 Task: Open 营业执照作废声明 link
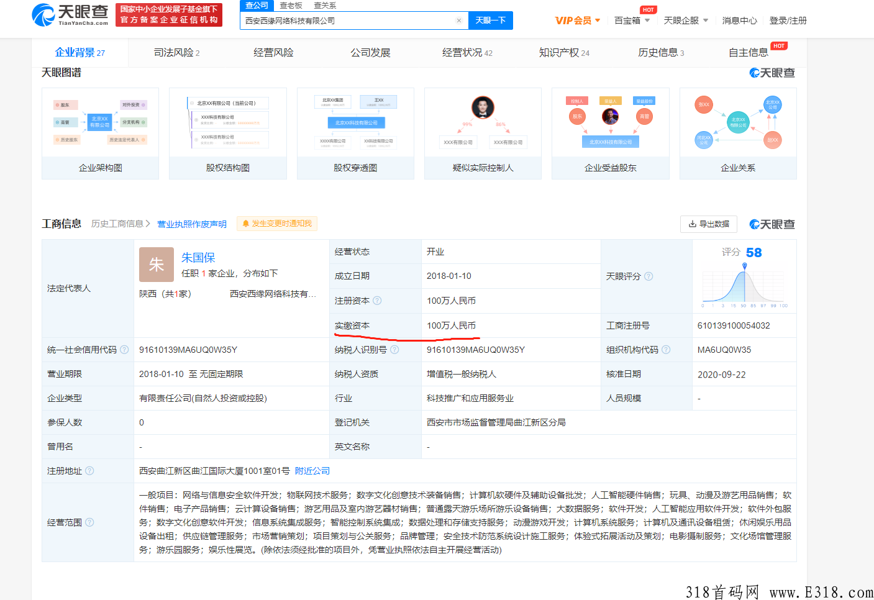pyautogui.click(x=192, y=224)
